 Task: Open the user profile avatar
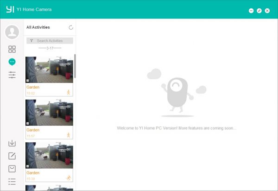[x=12, y=32]
